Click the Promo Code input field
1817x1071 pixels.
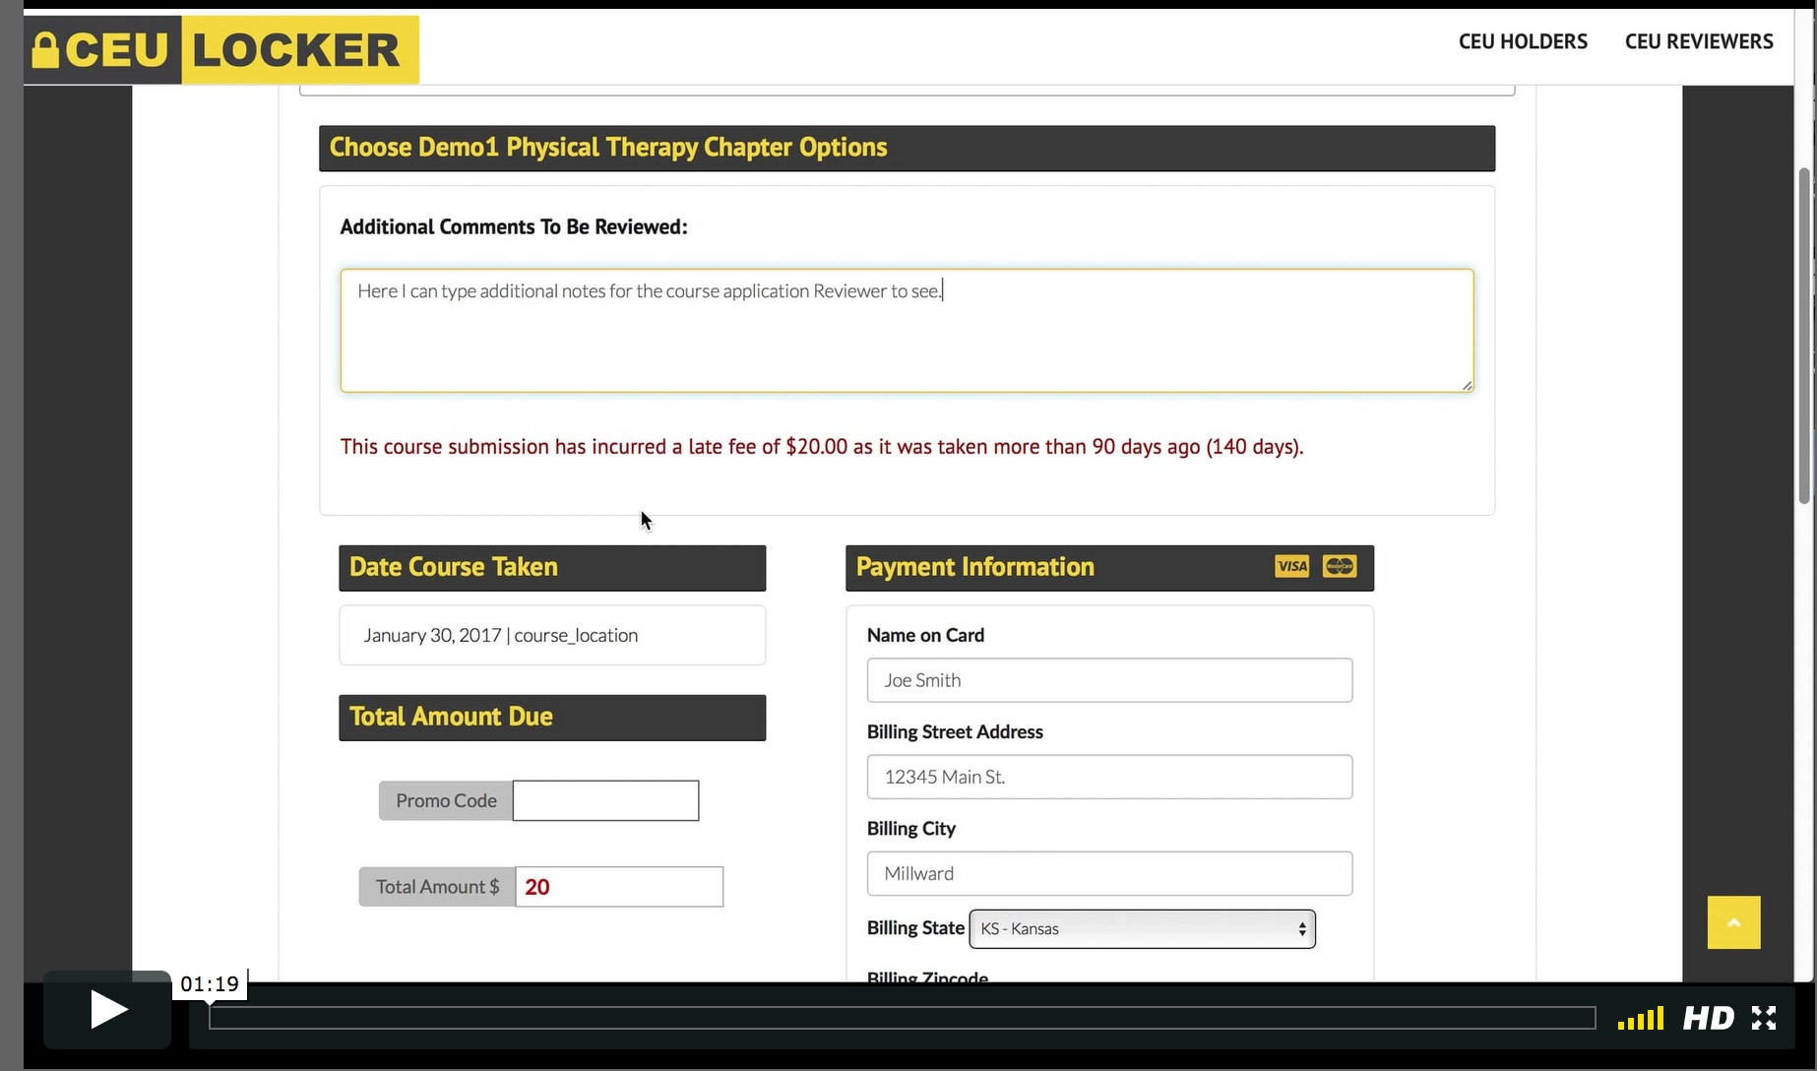[605, 800]
